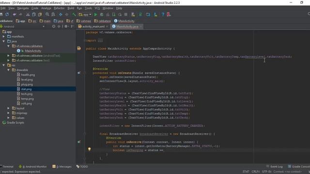310x174 pixels.
Task: Click the Make Project hammer icon
Action: click(74, 14)
